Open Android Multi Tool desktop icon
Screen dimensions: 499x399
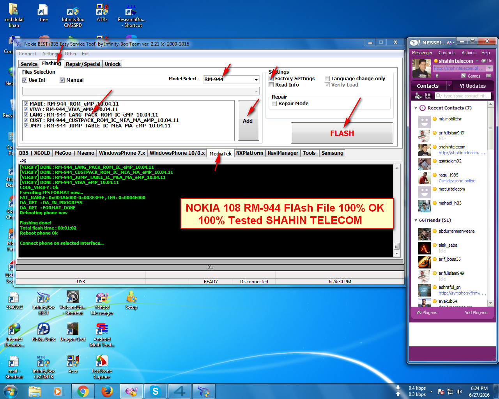coord(102,335)
